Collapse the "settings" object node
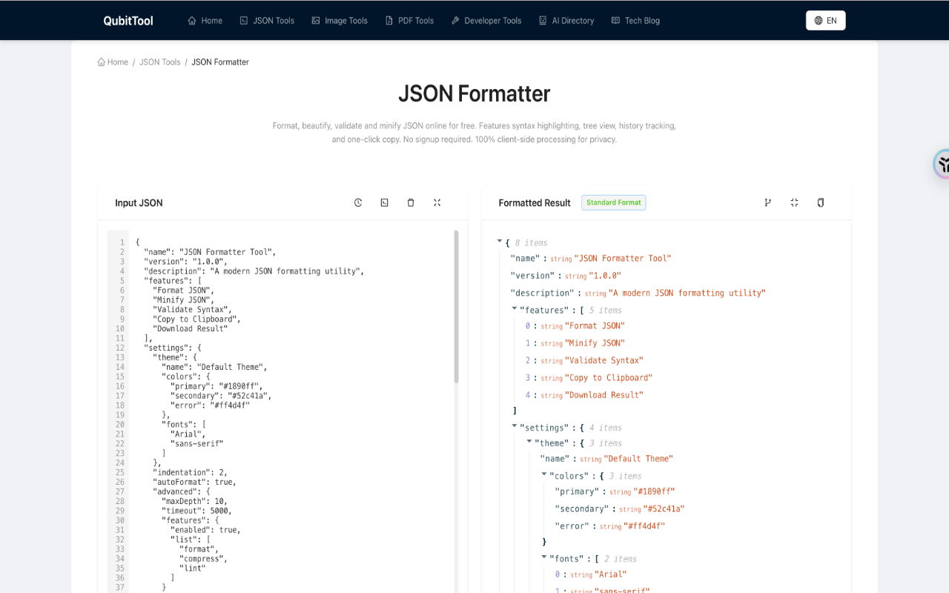This screenshot has height=593, width=949. click(515, 426)
